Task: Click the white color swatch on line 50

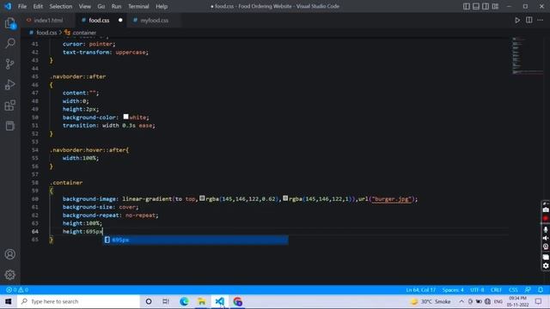Action: [126, 117]
